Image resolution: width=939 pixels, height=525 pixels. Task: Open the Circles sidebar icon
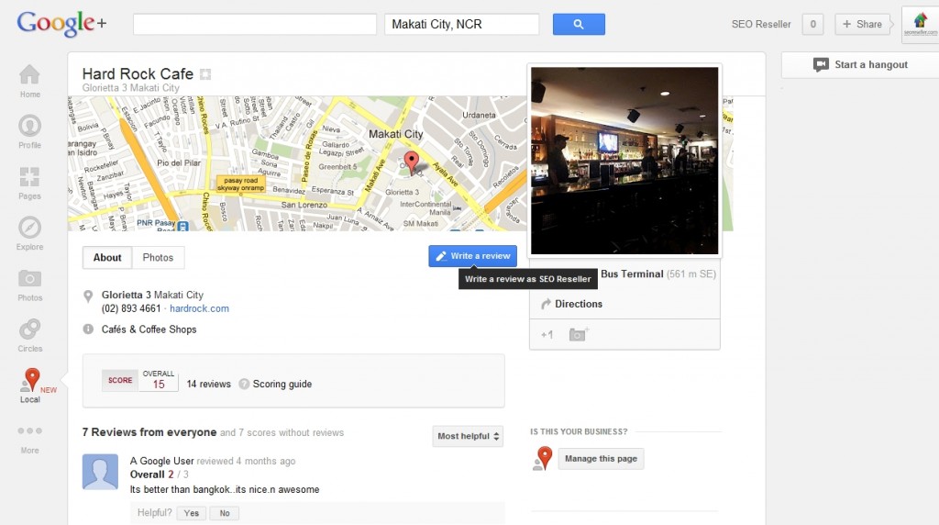(x=29, y=330)
